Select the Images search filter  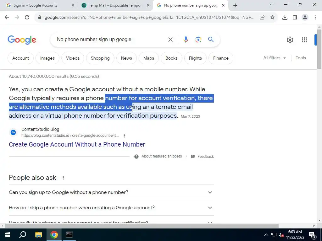[47, 58]
